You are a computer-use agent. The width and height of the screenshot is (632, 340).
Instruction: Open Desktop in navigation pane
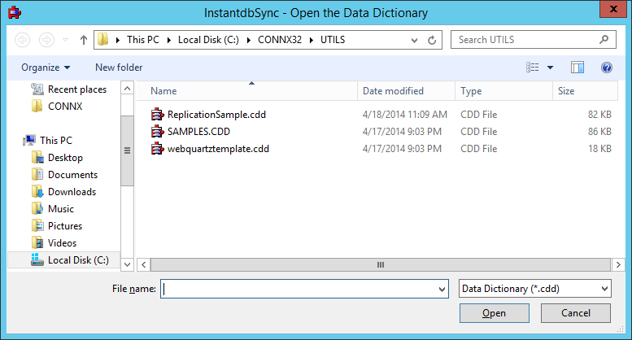pyautogui.click(x=65, y=158)
